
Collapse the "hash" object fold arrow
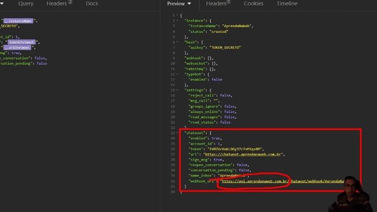coord(177,42)
